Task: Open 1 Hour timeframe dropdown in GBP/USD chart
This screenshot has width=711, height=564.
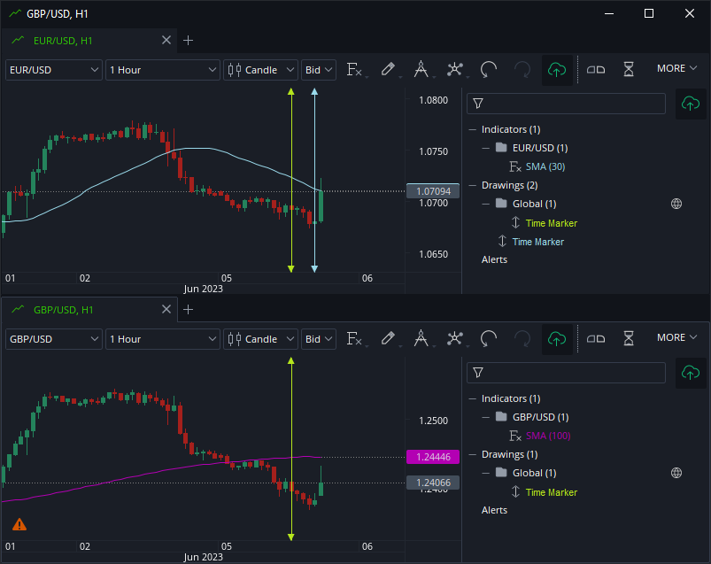Action: coord(162,339)
